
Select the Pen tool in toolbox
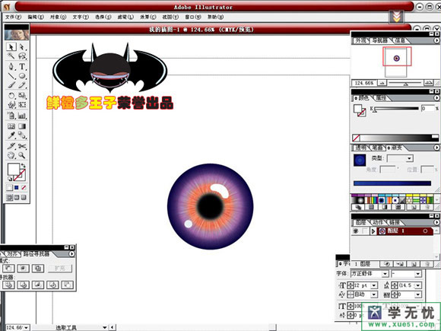(x=11, y=66)
